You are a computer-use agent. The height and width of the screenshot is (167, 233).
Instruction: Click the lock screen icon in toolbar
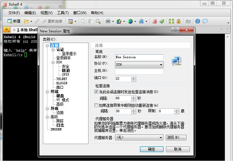tap(179, 21)
